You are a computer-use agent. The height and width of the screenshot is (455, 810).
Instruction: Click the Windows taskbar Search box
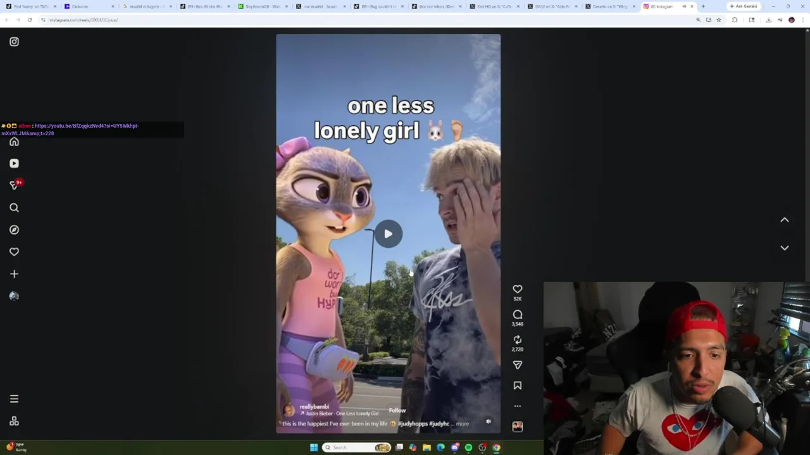point(357,447)
